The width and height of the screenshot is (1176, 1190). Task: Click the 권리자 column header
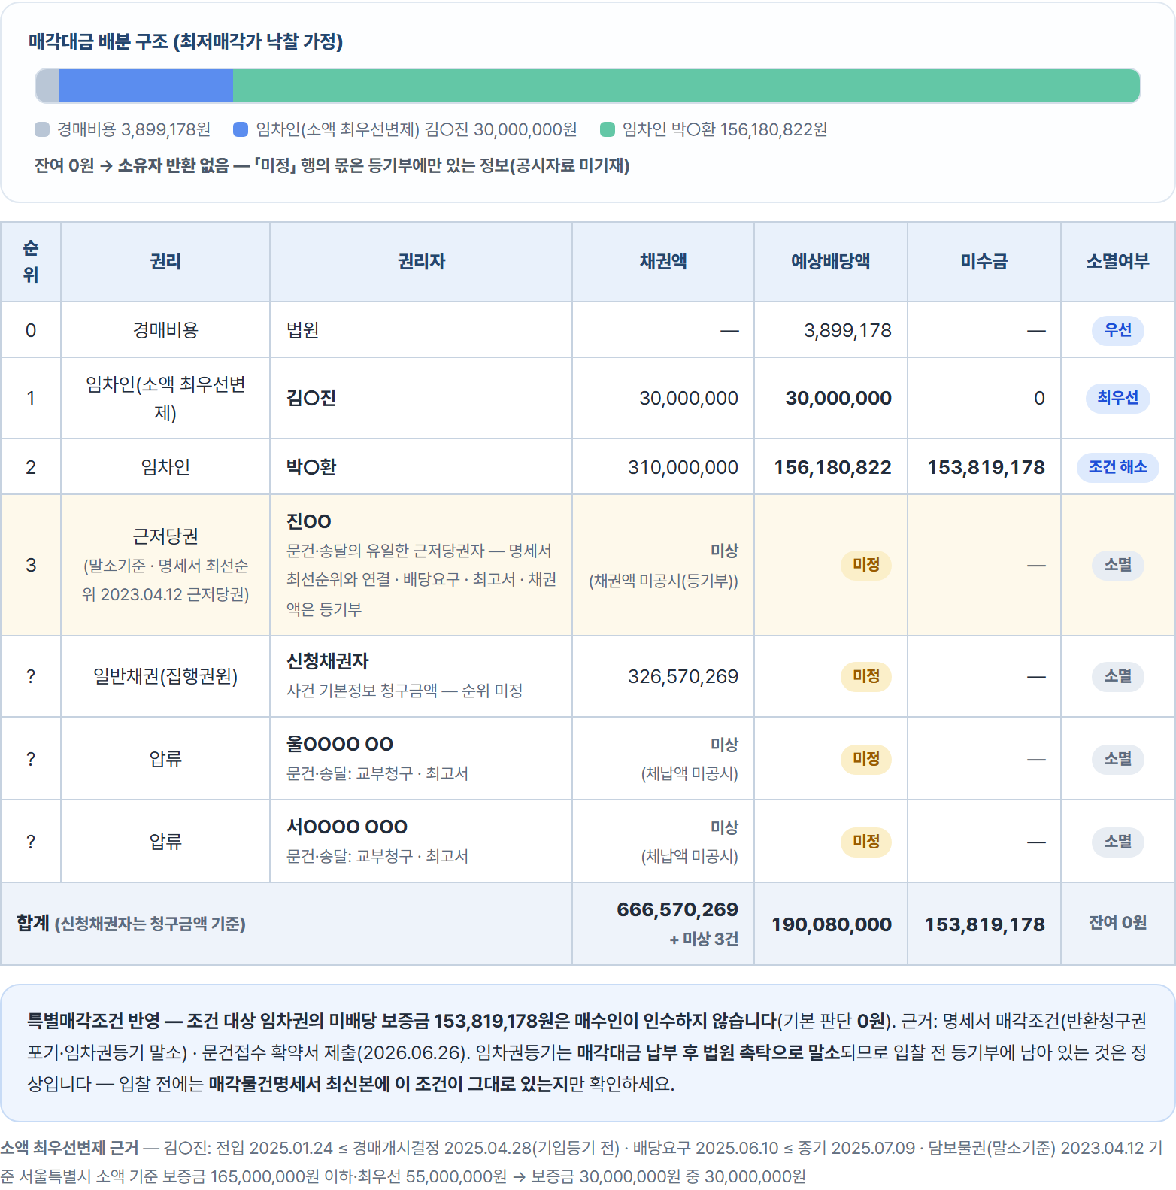pos(421,262)
